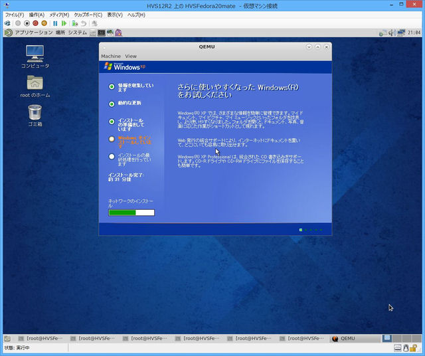Pause the virtual machine

55,23
